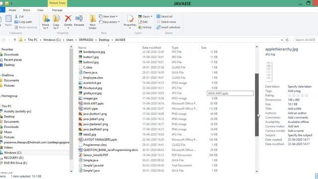Select the Demo.java file icon

coord(80,73)
